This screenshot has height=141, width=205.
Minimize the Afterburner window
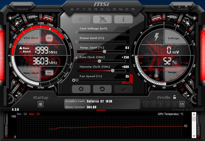pyautogui.click(x=179, y=7)
